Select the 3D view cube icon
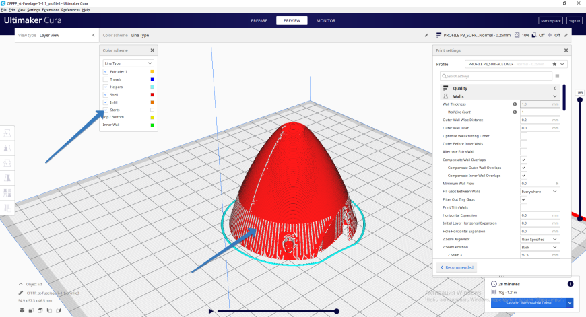 (x=22, y=310)
